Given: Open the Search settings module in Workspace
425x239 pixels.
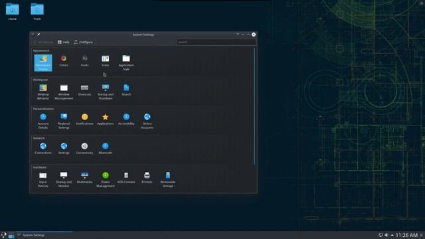Looking at the screenshot, I should (x=126, y=90).
